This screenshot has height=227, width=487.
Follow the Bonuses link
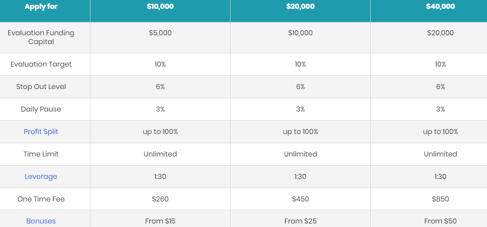click(41, 221)
